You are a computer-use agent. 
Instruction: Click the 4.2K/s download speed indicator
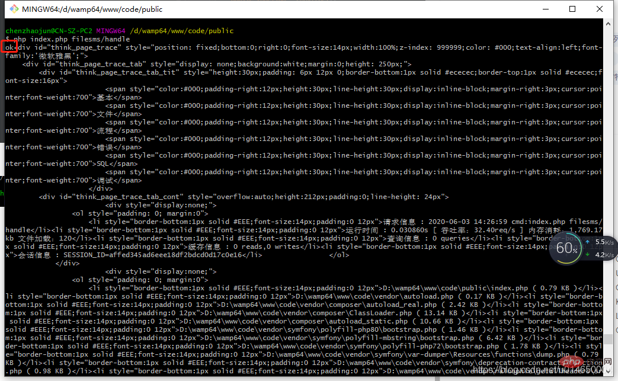pyautogui.click(x=600, y=255)
